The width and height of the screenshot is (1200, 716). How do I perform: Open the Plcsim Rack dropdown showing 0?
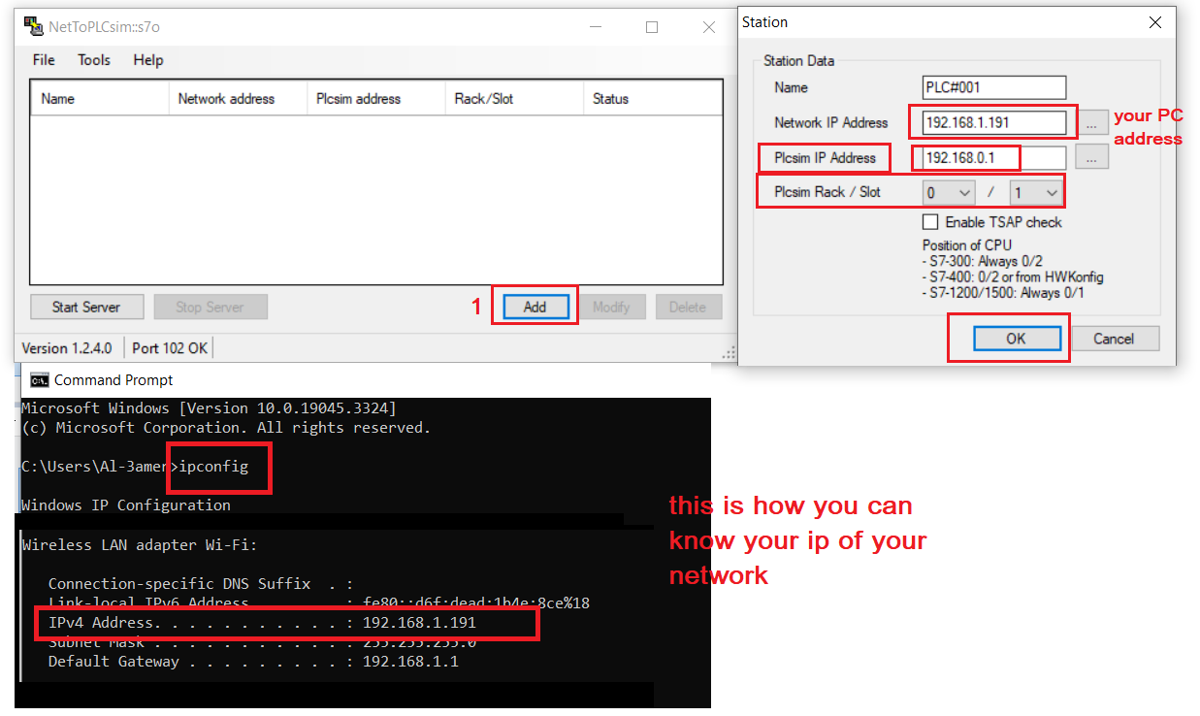point(948,192)
